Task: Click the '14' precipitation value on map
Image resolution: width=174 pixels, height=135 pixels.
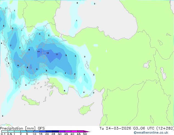Action: tap(38, 52)
